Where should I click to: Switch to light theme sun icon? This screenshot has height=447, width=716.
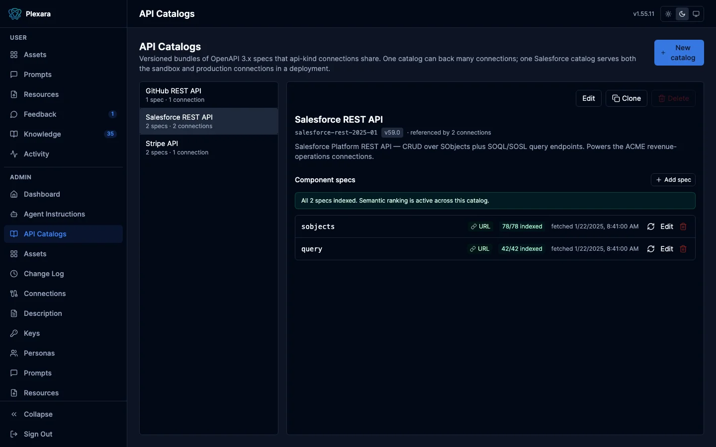[x=668, y=14]
